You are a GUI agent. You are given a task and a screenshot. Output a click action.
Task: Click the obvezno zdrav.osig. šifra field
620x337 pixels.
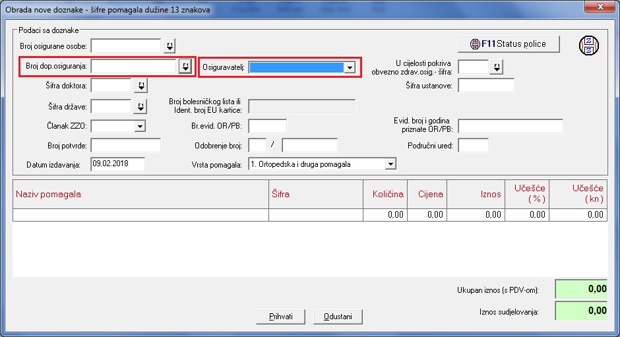tap(474, 67)
